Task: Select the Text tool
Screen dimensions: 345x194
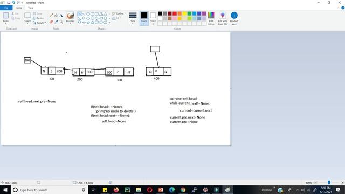Action: pos(61,16)
